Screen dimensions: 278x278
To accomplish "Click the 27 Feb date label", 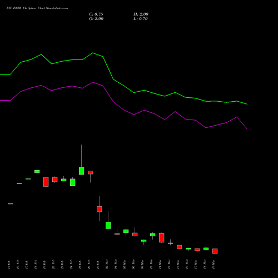I will point(98,265).
